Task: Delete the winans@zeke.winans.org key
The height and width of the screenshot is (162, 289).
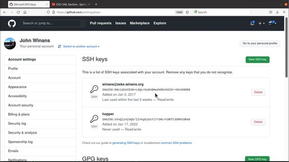Action: 258,92
